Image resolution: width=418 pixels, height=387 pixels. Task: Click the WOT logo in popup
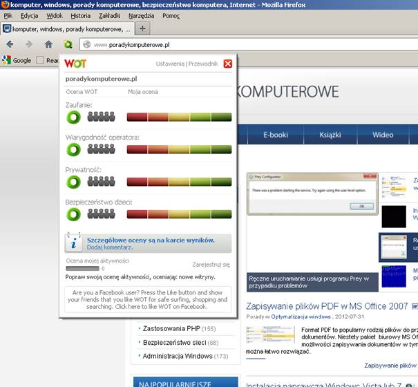[75, 64]
